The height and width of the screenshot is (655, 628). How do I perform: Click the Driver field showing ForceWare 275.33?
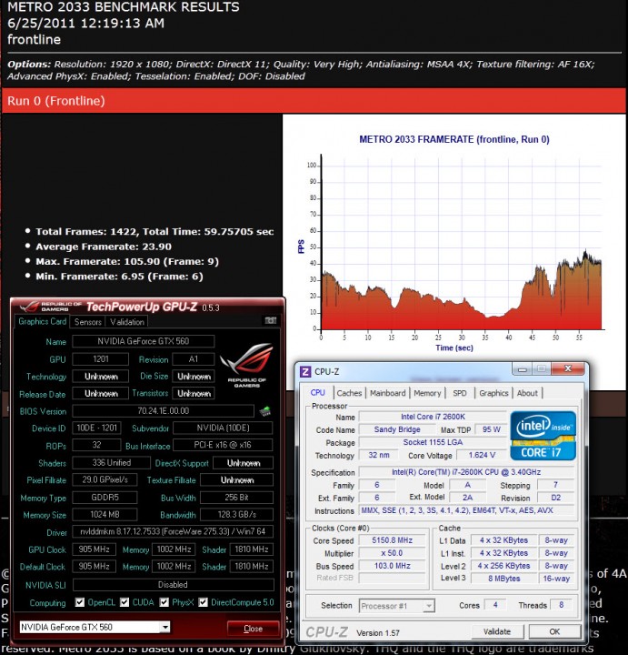point(173,531)
